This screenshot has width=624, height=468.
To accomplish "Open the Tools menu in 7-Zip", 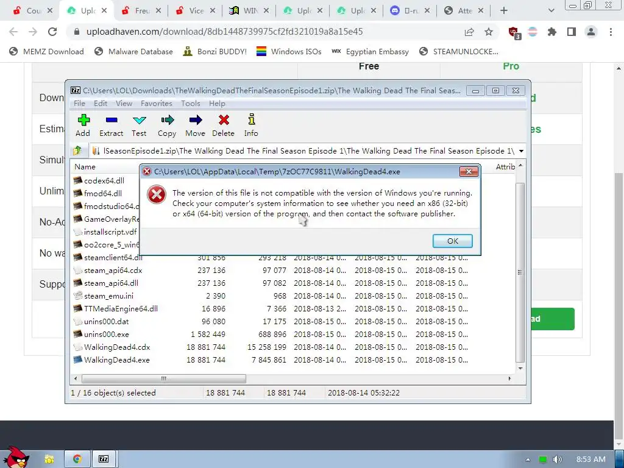I will (x=190, y=104).
